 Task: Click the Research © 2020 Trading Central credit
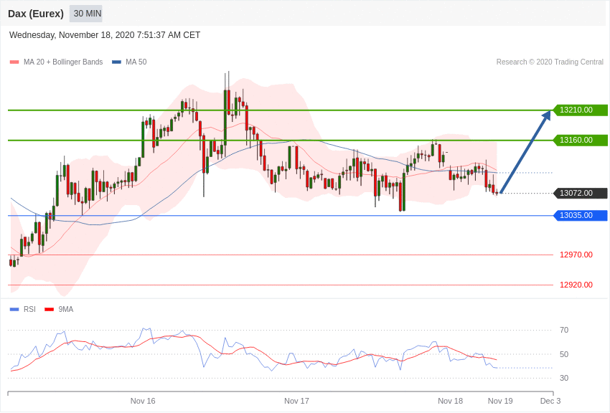click(x=550, y=62)
